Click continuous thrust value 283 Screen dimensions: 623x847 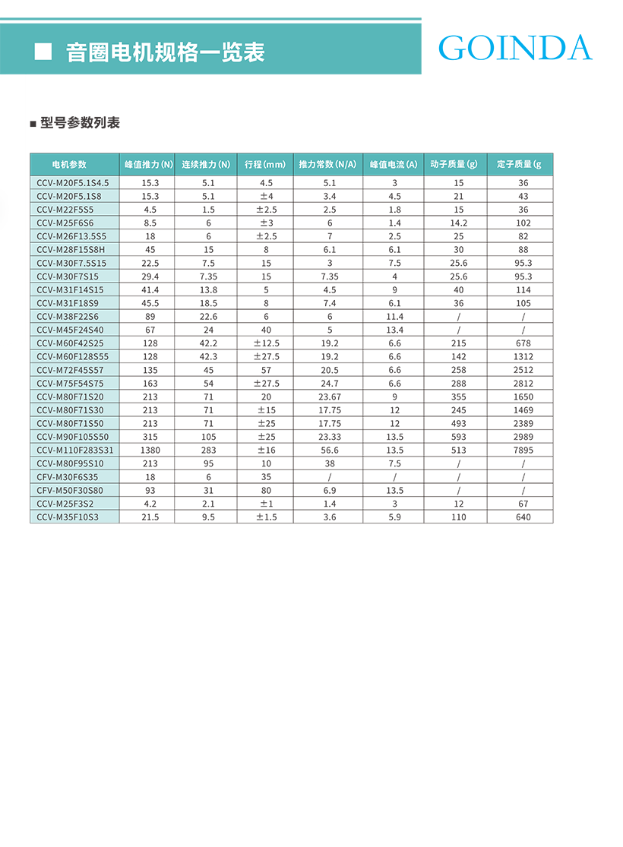[209, 450]
